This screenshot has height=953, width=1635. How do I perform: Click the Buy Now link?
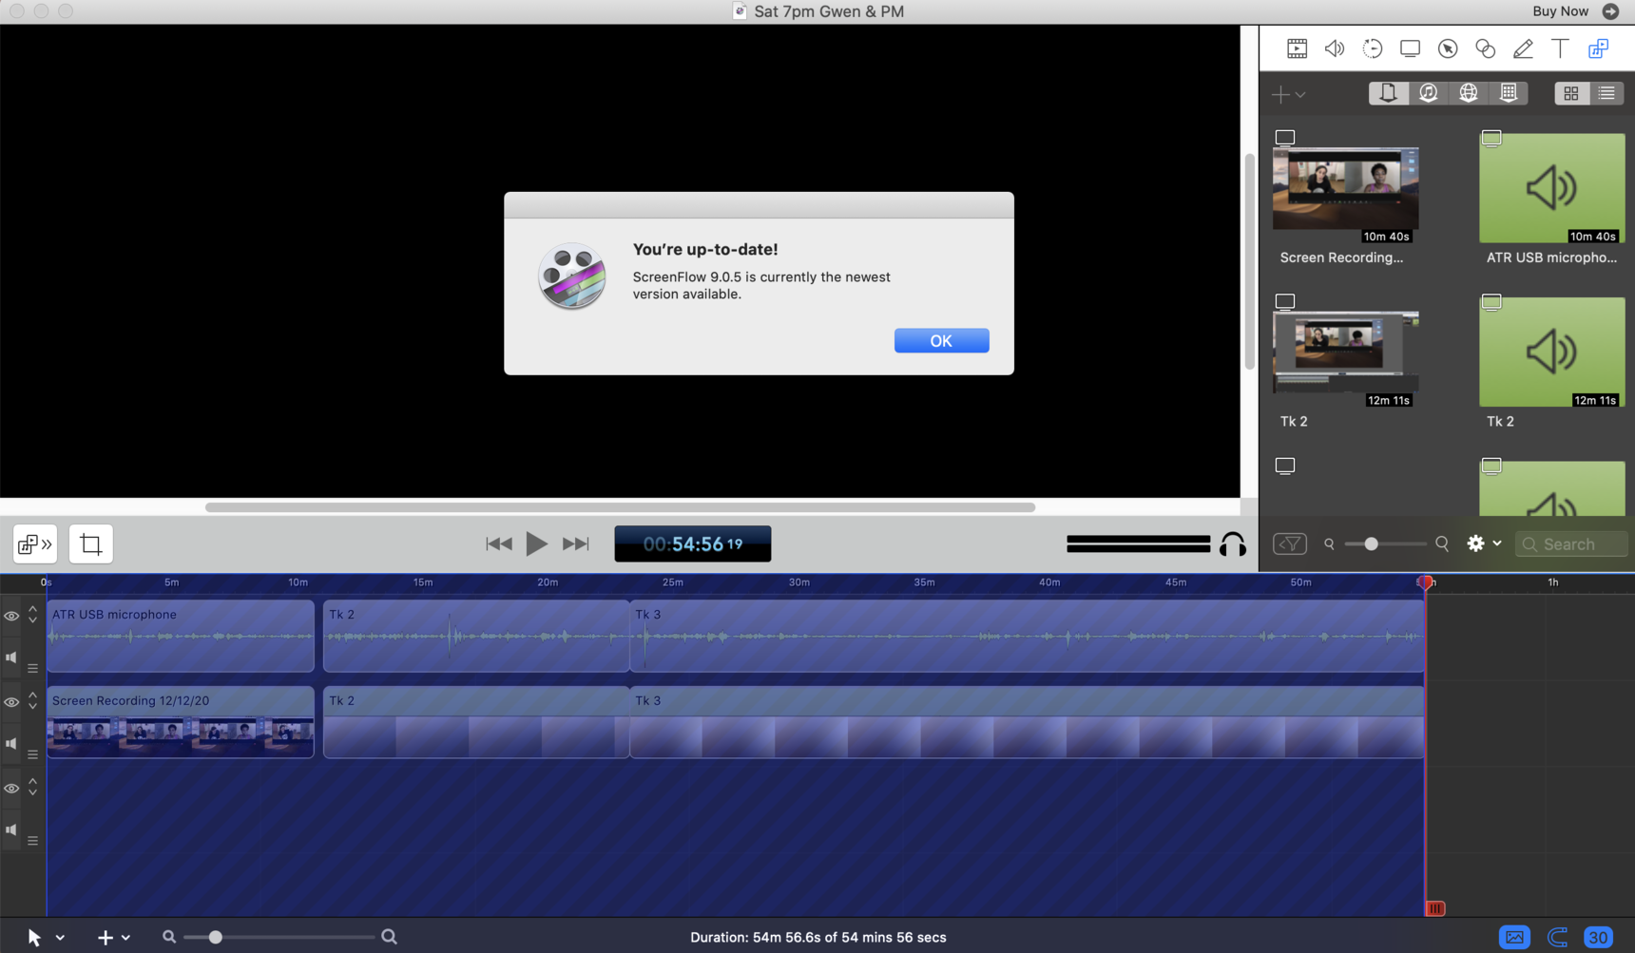point(1560,11)
